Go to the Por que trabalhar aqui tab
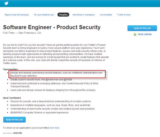 44,15
